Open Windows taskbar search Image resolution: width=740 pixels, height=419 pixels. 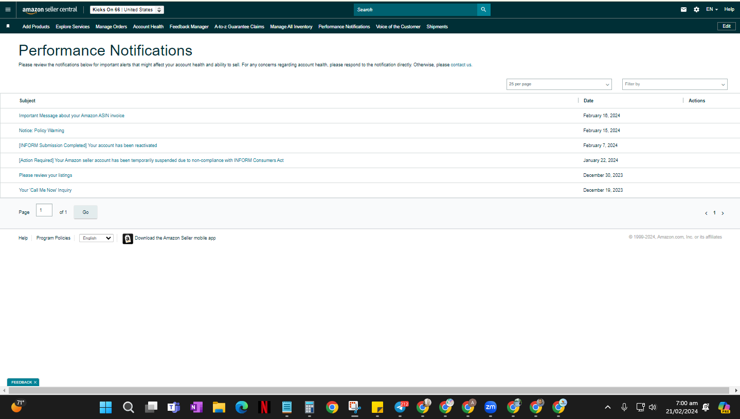tap(129, 407)
